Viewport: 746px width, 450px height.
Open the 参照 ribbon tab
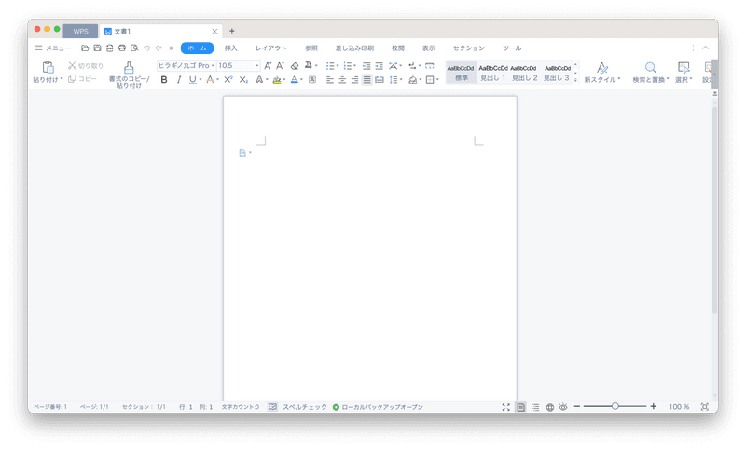[311, 48]
